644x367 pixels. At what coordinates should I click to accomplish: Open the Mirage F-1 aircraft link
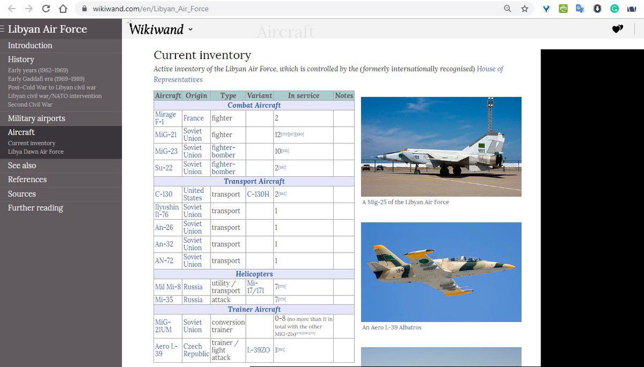165,118
